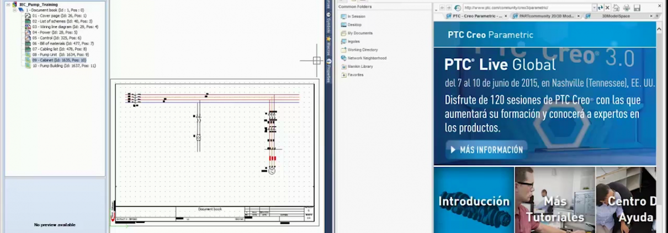Open the 05 - Control scheme
Screen dimensions: 668x233
[56, 37]
